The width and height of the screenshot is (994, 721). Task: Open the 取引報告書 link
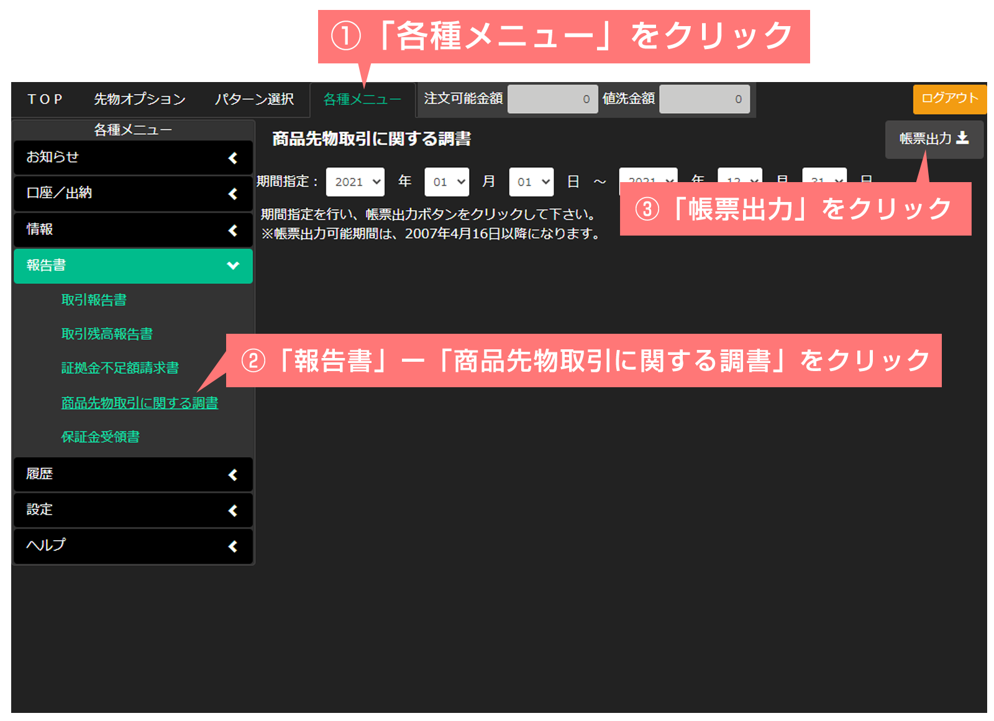[94, 300]
